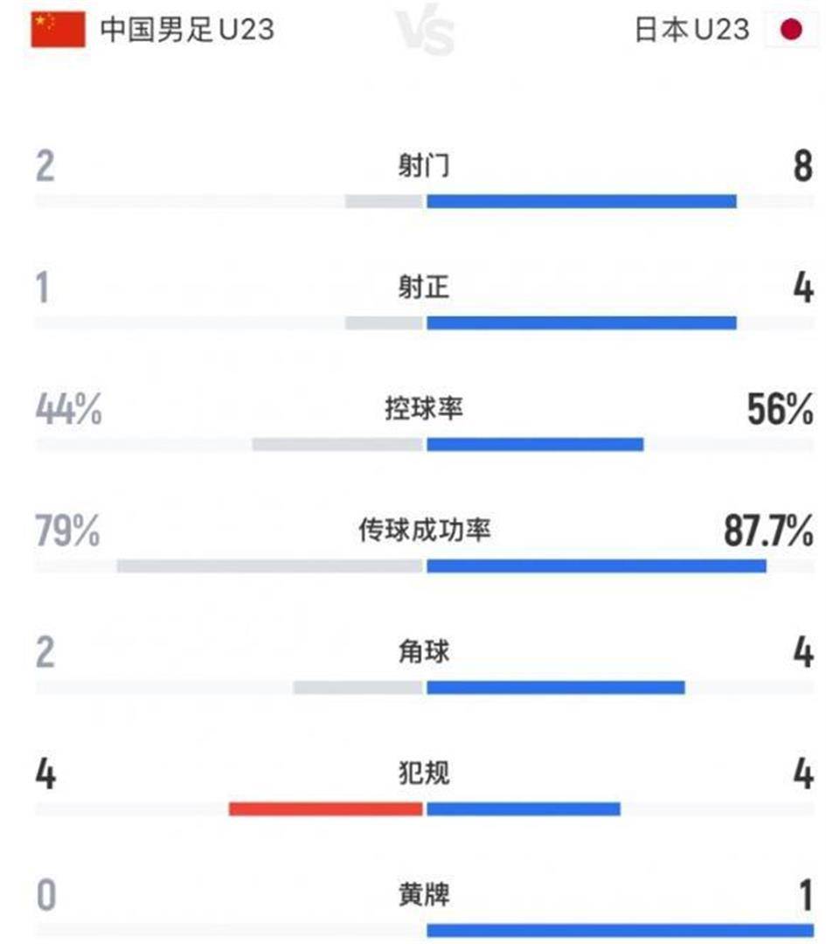Viewport: 826px width, 944px height.
Task: Click China's 44% possession value
Action: tap(68, 409)
